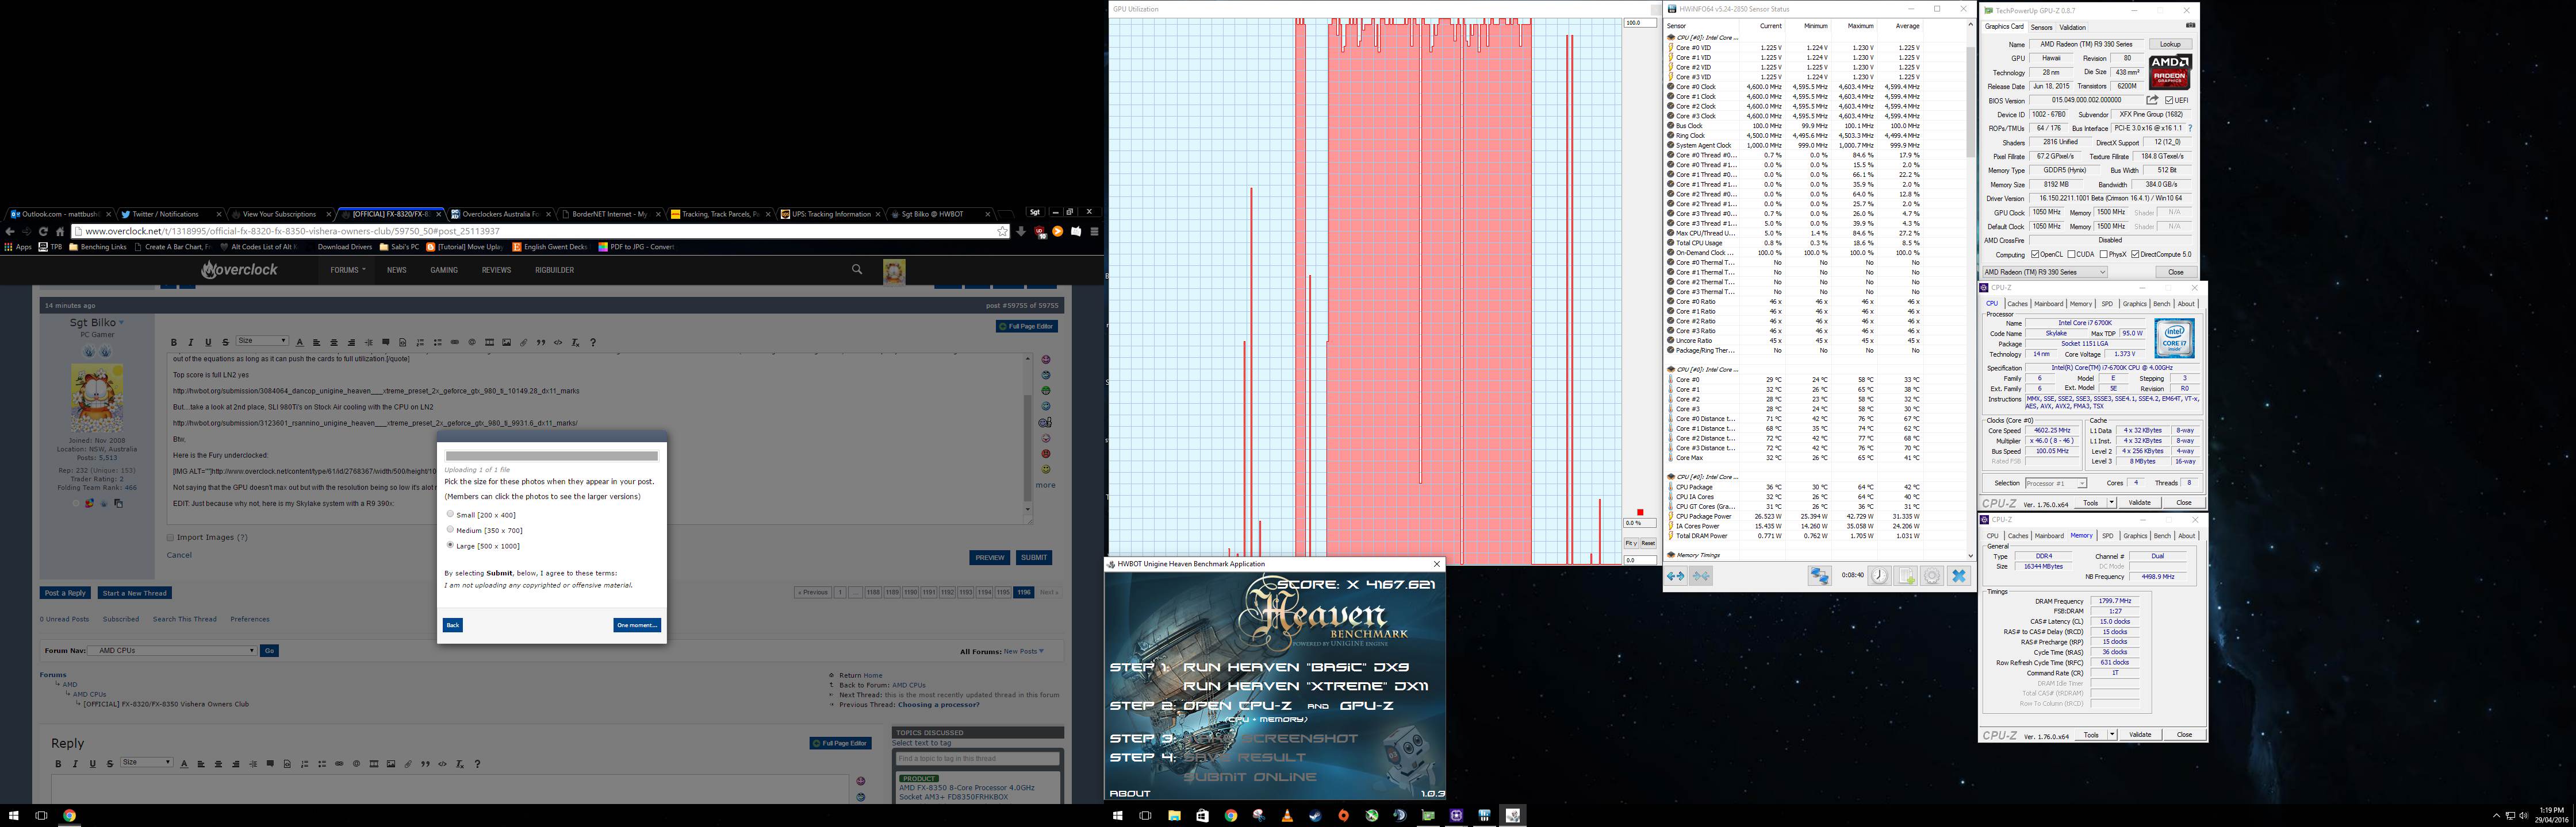Switch to GPU-Z Sensors tab

(2041, 27)
